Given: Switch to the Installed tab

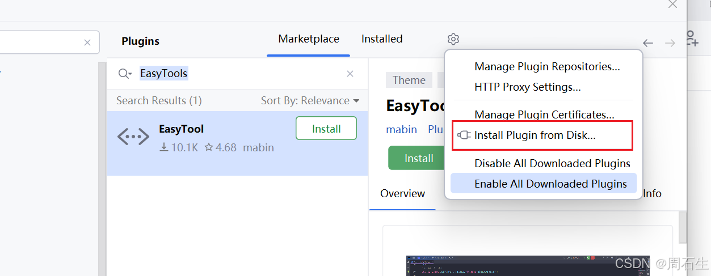Looking at the screenshot, I should pos(382,39).
